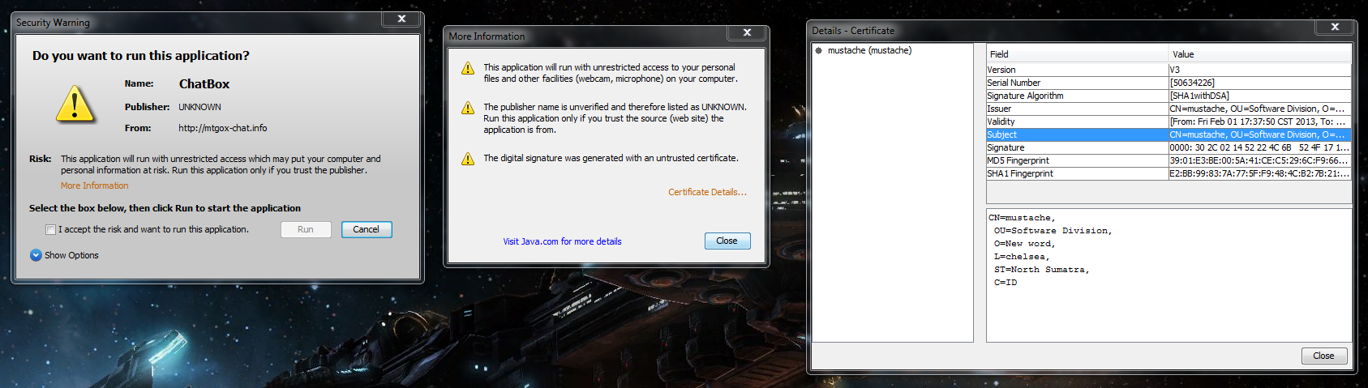
Task: Click the UNKNOWN publisher value
Action: [x=199, y=107]
